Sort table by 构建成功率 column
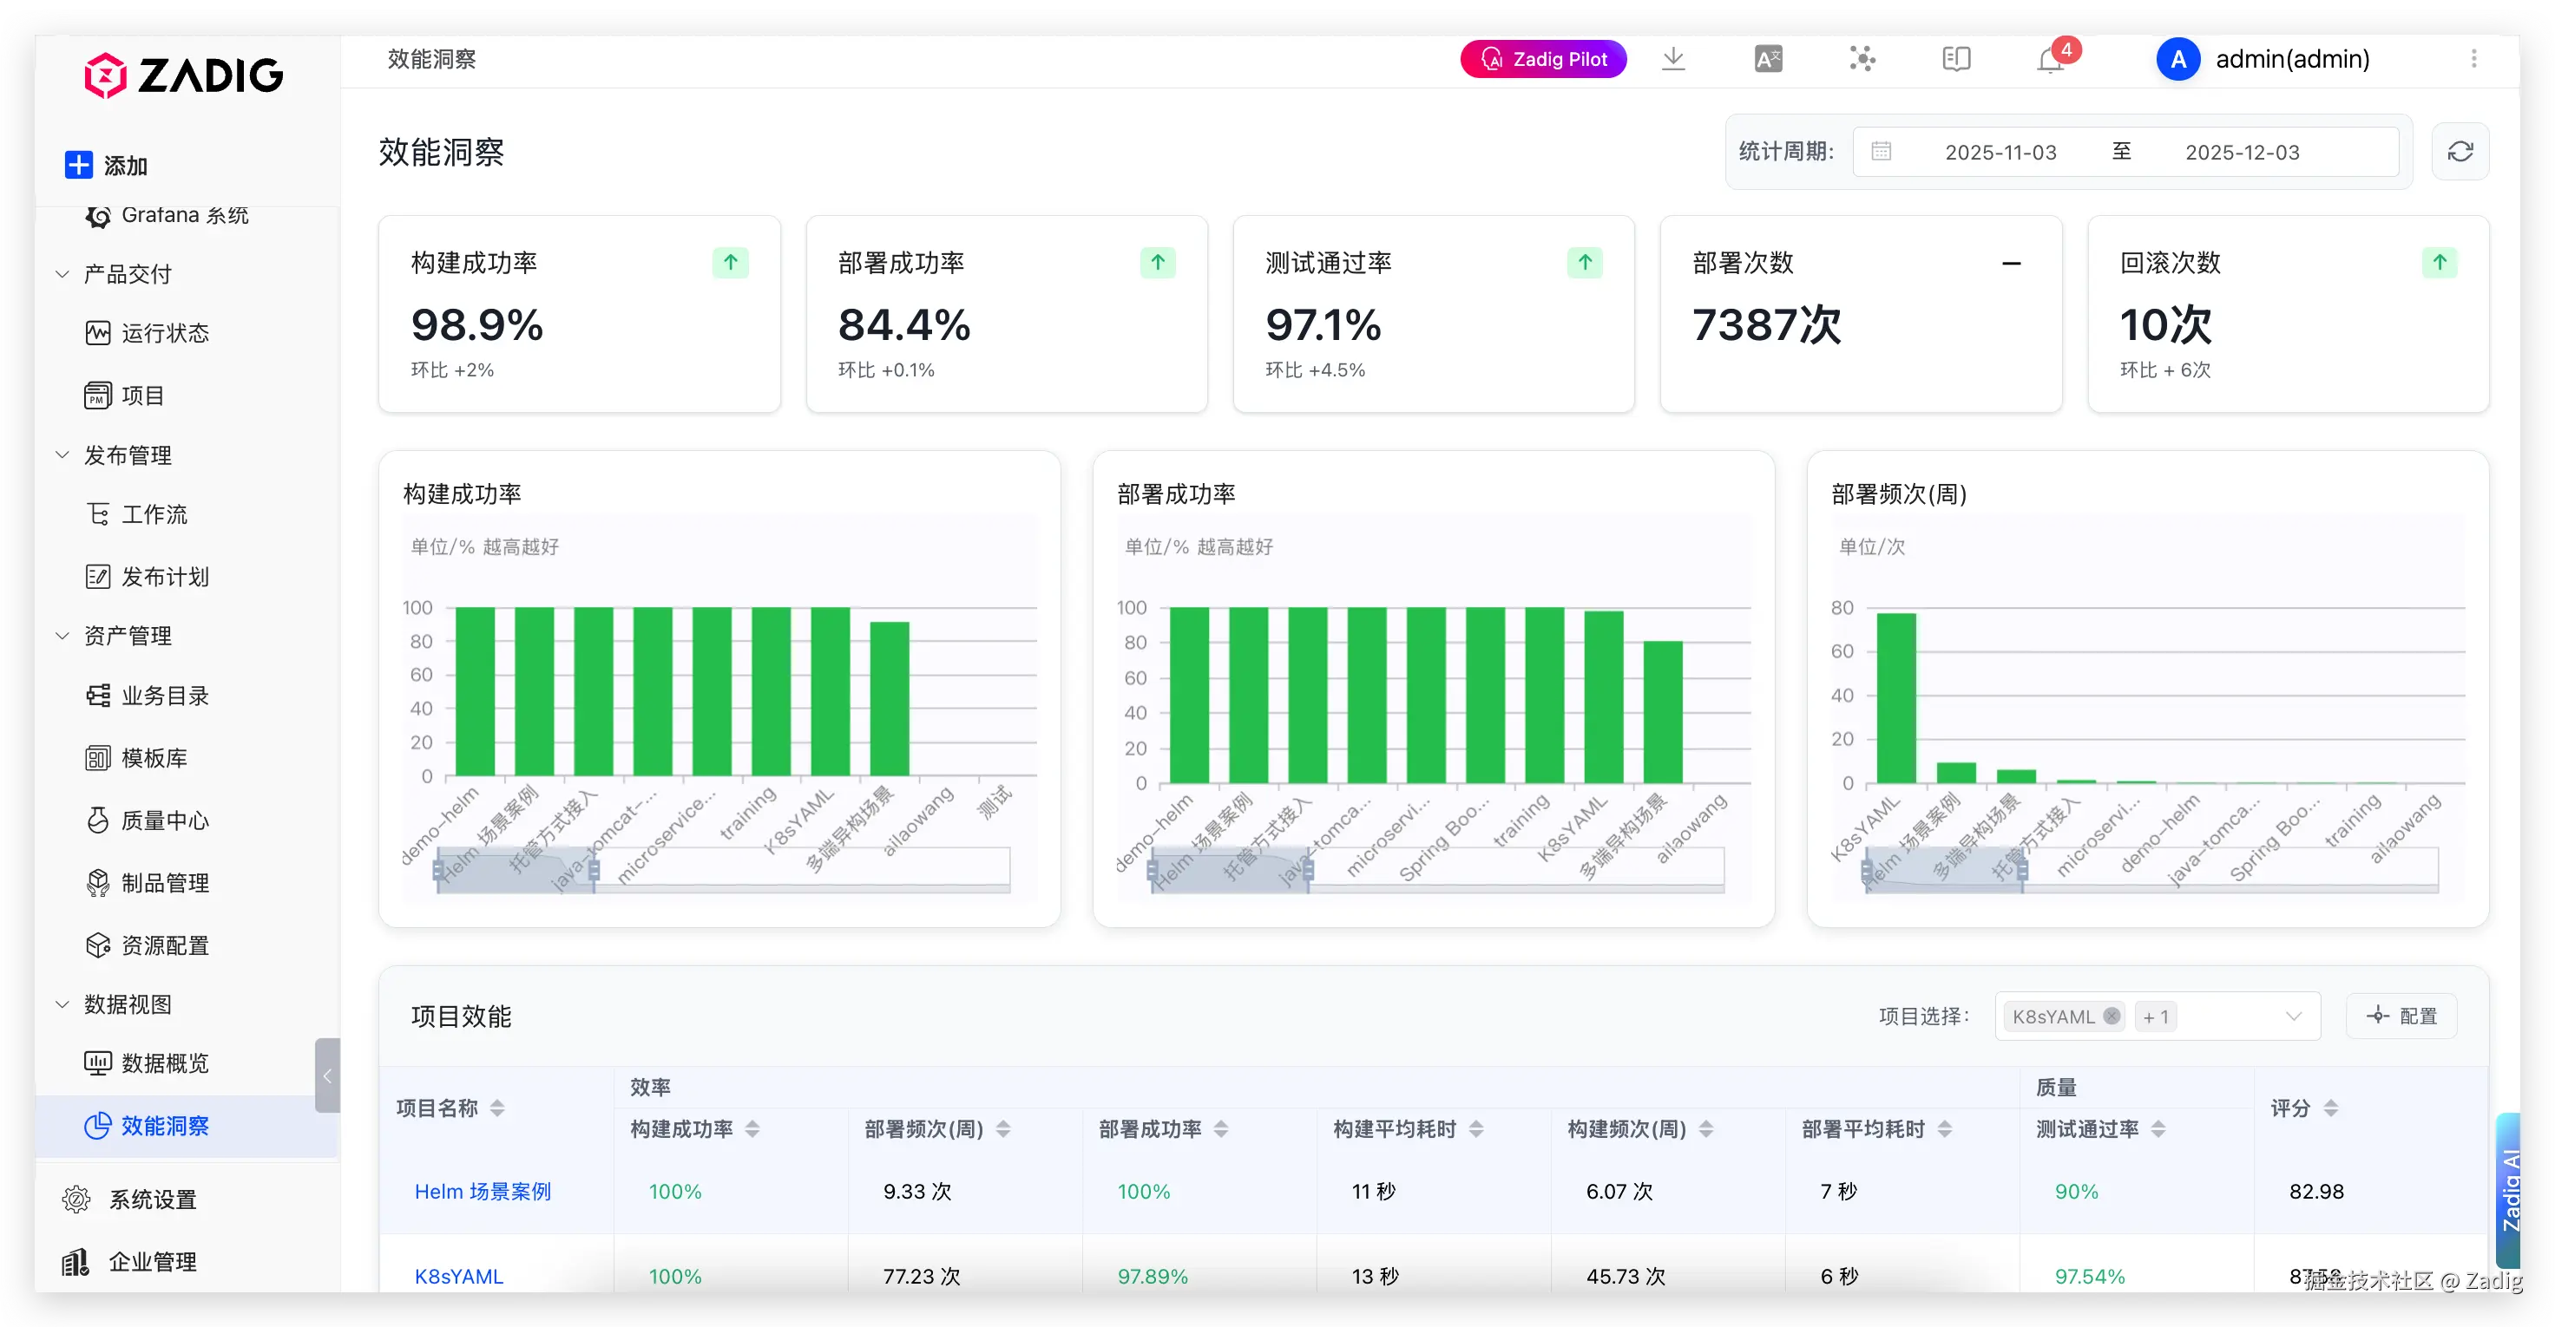 pyautogui.click(x=752, y=1128)
